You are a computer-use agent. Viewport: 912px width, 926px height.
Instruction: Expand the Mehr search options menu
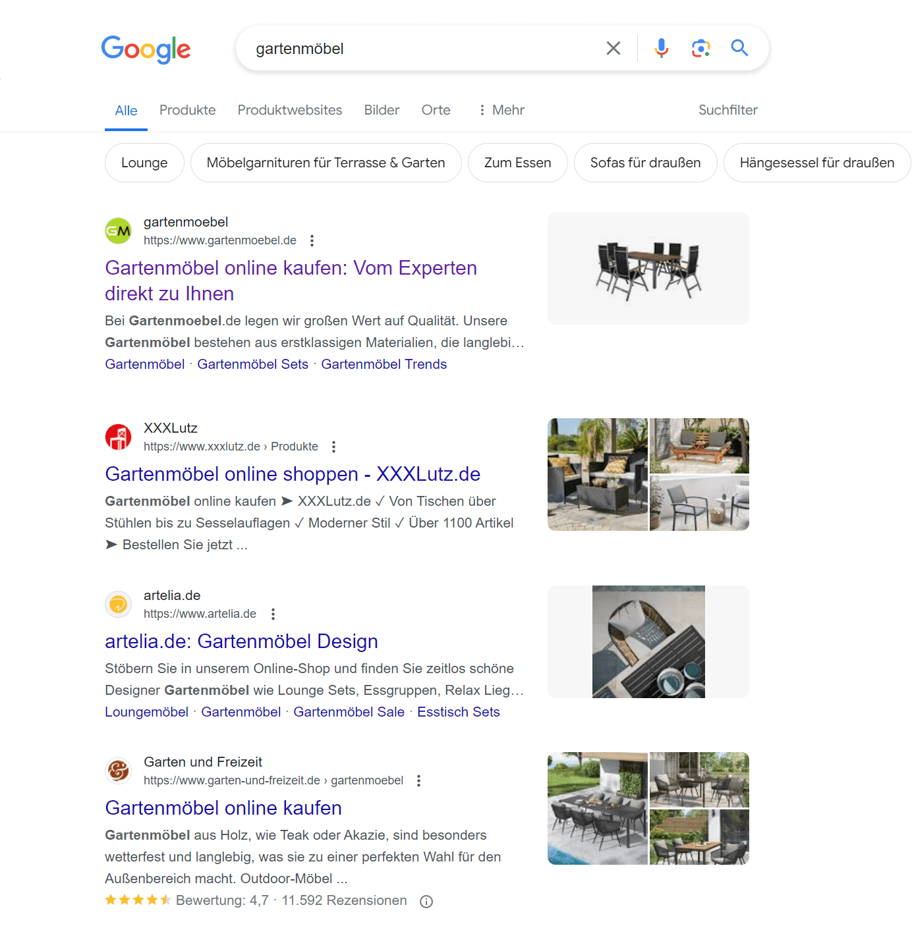click(501, 110)
